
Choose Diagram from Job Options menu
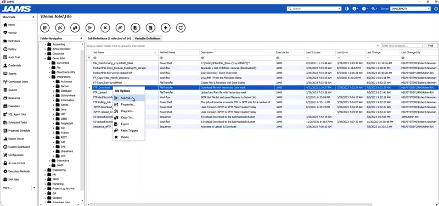[129, 111]
